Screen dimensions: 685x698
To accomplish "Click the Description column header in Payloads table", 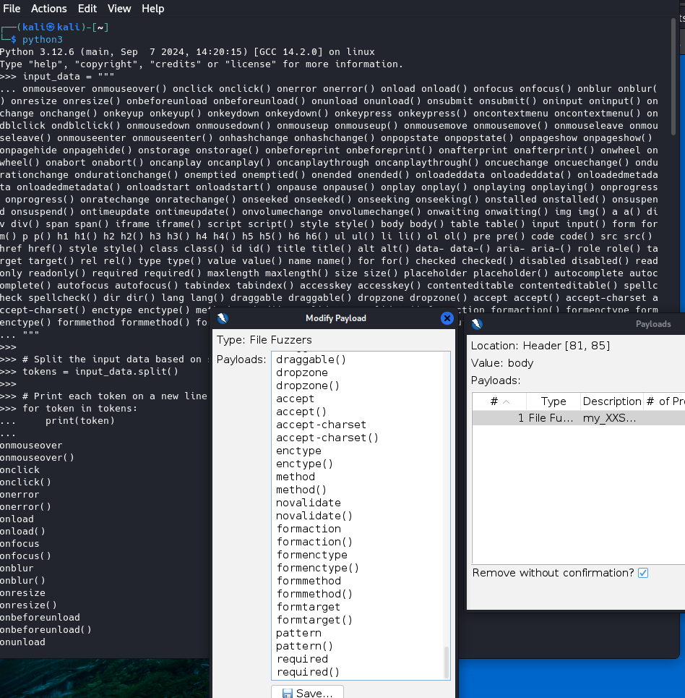I will pos(611,401).
